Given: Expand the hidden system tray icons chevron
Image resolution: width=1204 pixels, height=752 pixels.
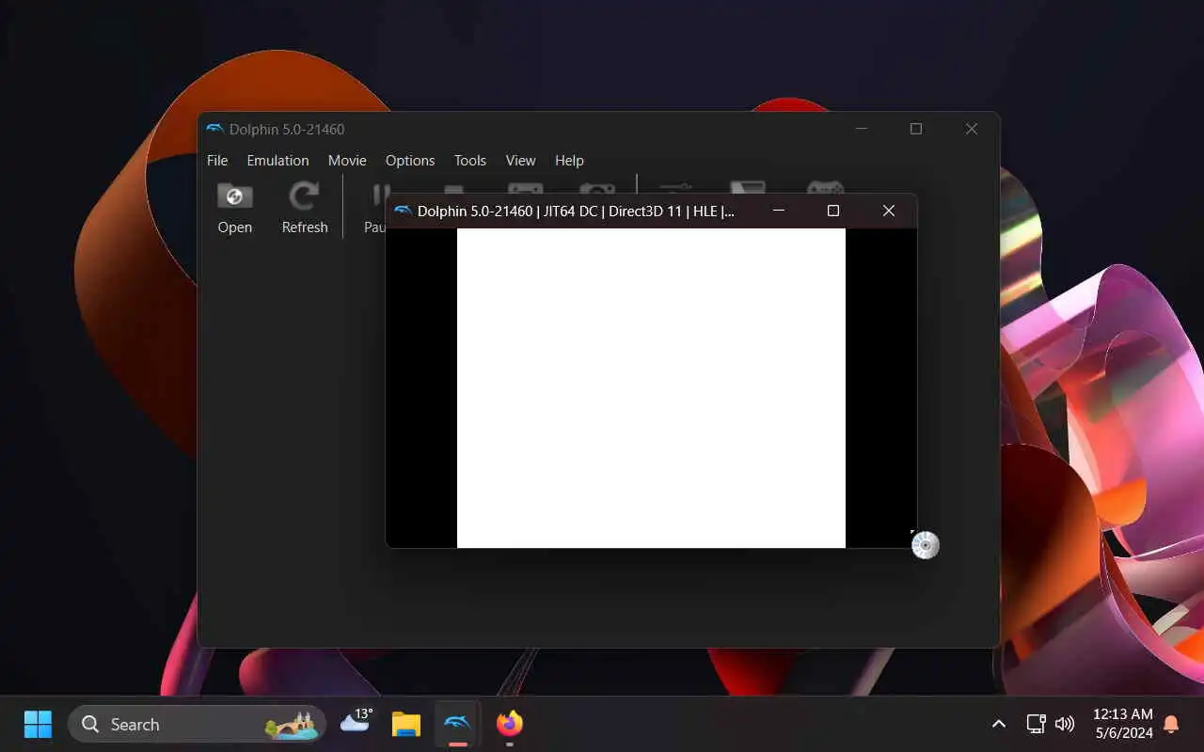Looking at the screenshot, I should (999, 724).
